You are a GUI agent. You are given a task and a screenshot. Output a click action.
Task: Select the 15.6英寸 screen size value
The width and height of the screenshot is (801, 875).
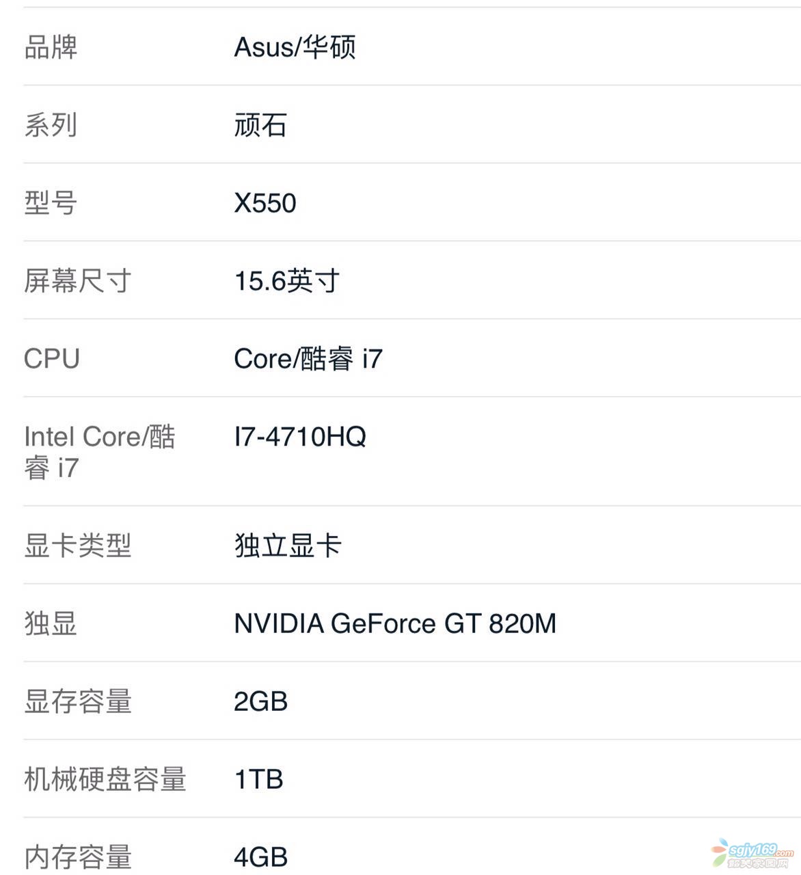pyautogui.click(x=287, y=281)
